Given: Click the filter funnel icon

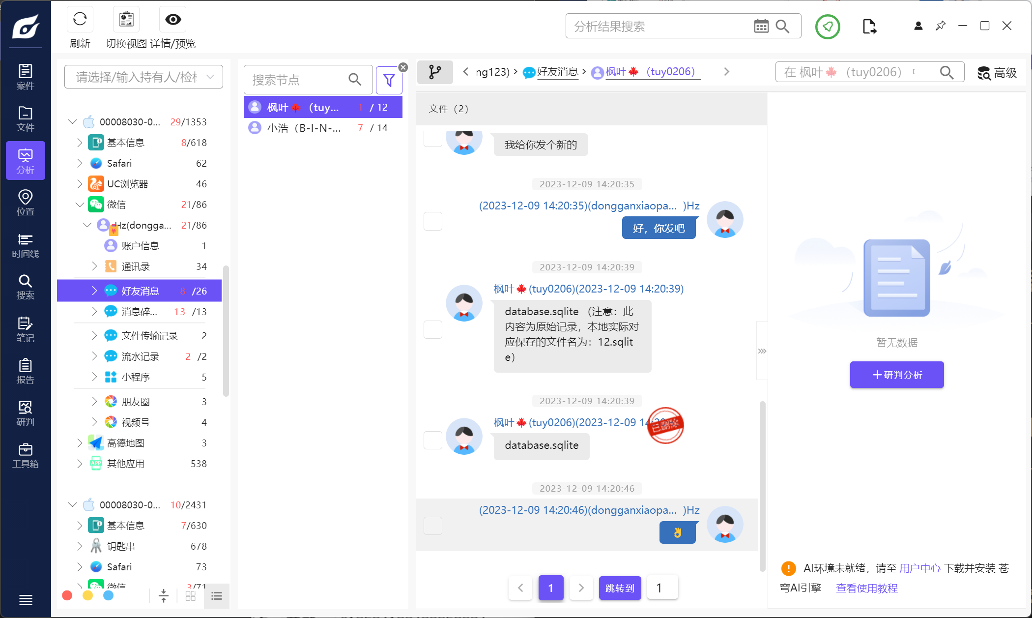Looking at the screenshot, I should (x=389, y=80).
